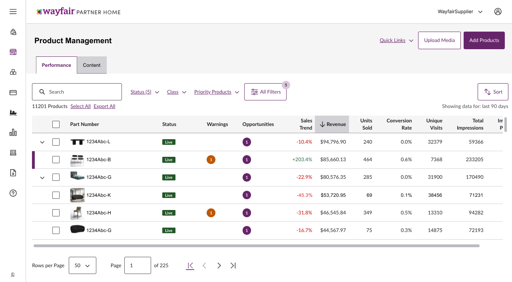Open the Rows per Page dropdown
The image size is (512, 282).
tap(82, 265)
